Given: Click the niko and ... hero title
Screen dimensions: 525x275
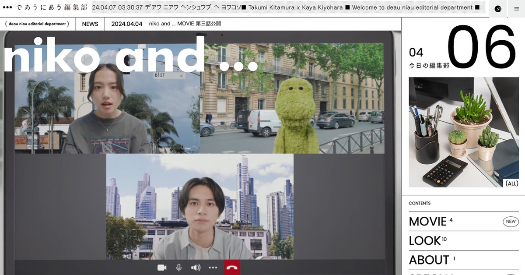Looking at the screenshot, I should pyautogui.click(x=130, y=55).
